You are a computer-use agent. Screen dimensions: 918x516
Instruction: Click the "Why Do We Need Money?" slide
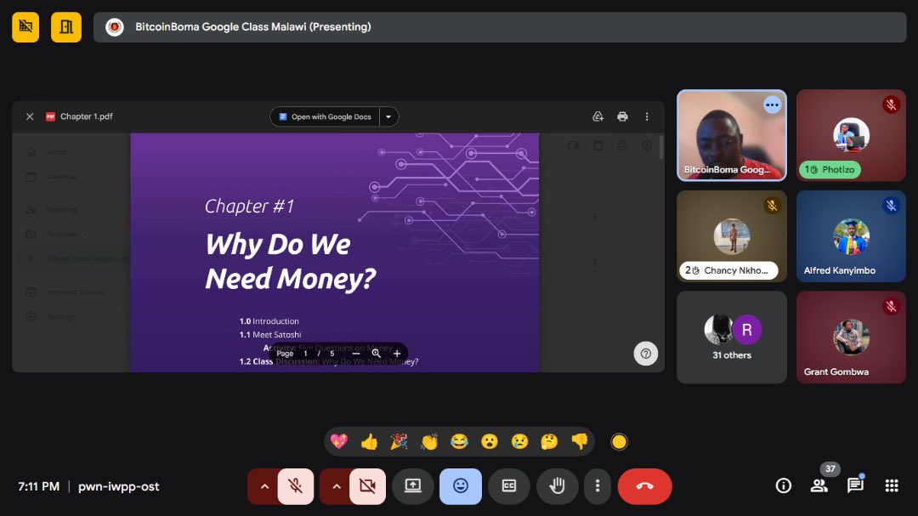tap(334, 252)
